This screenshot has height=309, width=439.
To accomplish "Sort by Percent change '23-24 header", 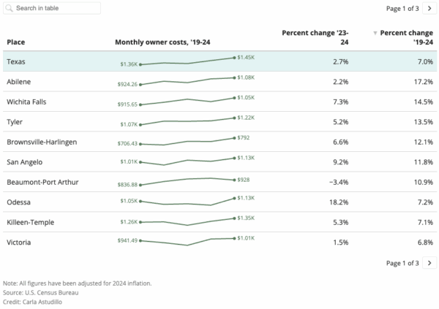I will point(315,37).
